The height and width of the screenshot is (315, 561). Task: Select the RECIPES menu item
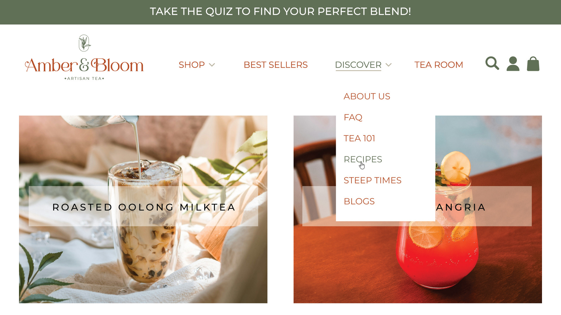363,159
